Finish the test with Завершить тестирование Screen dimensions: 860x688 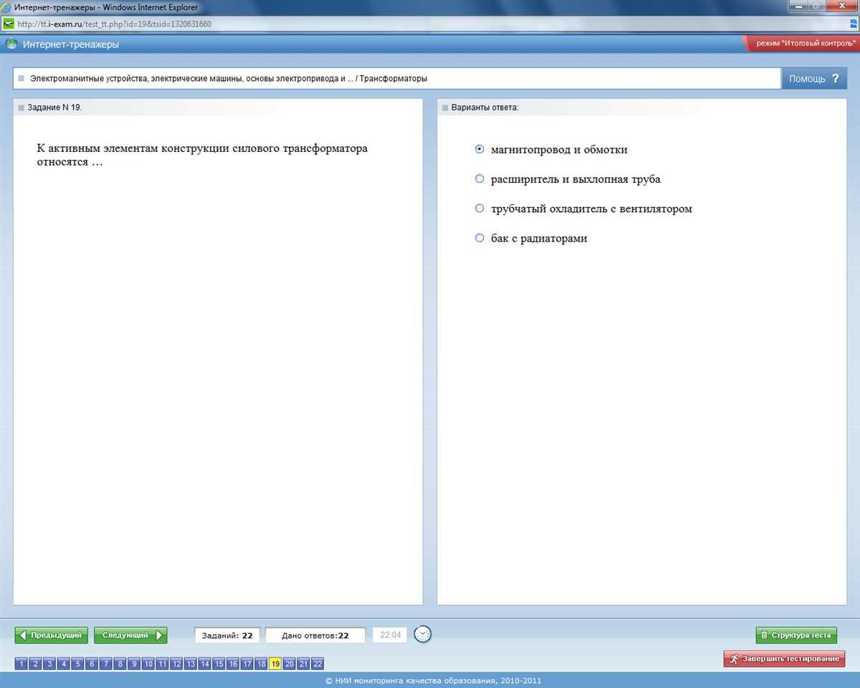(x=784, y=659)
